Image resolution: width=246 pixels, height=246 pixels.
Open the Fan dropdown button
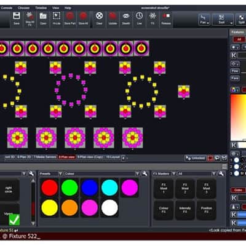204,20
